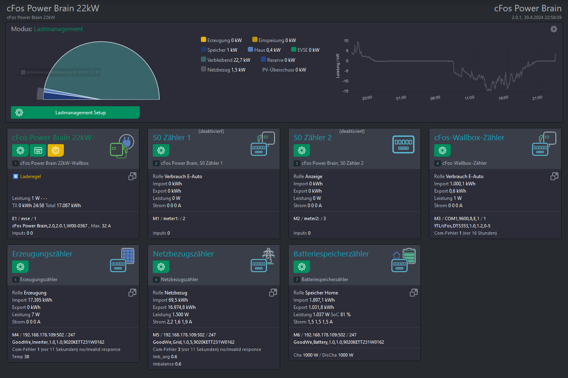Screen dimensions: 568x378
Task: Open wallbox settings via green gear icon
Action: point(20,151)
